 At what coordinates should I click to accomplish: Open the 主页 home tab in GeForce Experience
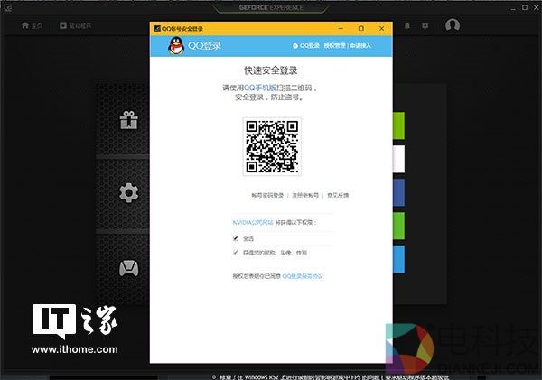click(33, 25)
